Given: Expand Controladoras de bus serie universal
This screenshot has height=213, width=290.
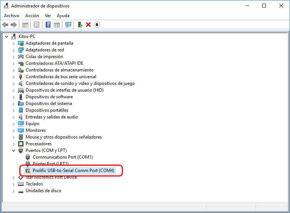Looking at the screenshot, I should point(13,77).
